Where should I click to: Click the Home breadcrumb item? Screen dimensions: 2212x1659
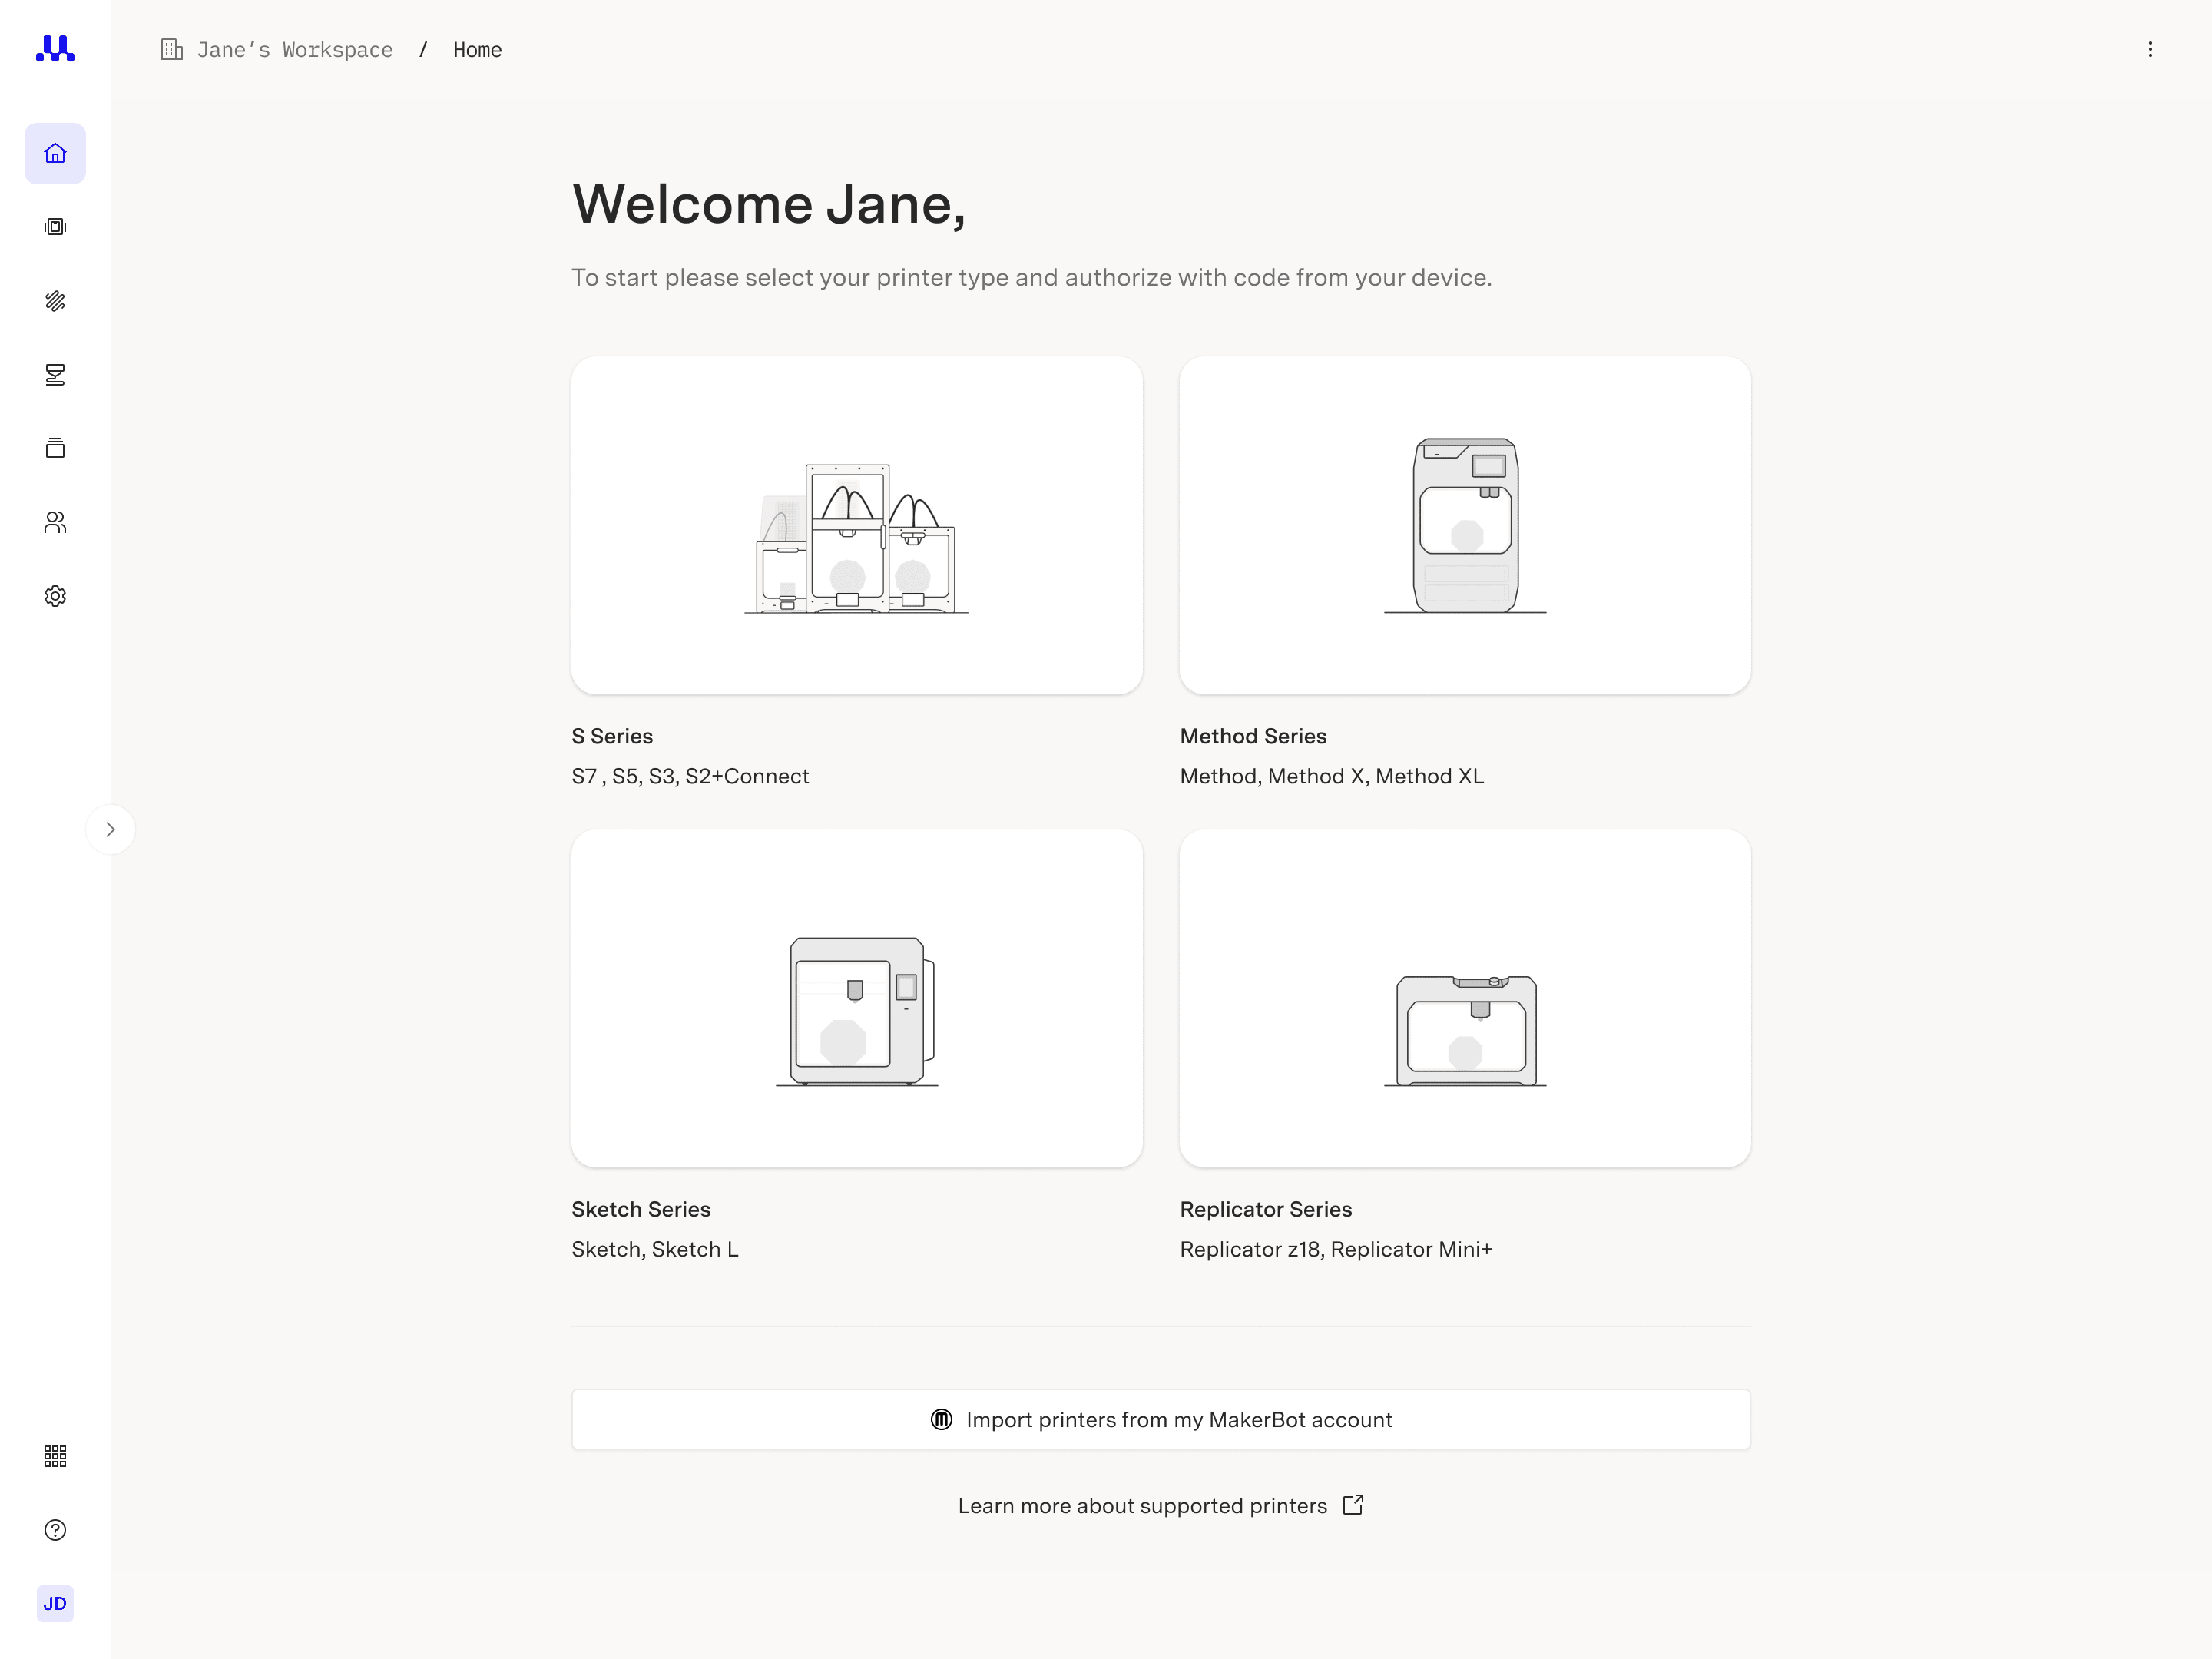(x=477, y=50)
